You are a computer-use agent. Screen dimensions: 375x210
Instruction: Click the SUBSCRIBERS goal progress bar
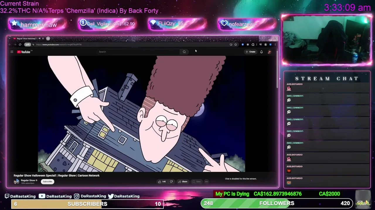87,204
